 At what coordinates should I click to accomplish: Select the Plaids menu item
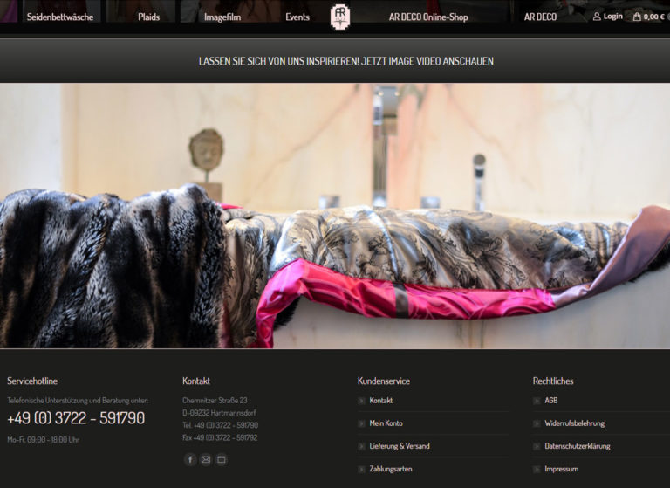pos(148,17)
